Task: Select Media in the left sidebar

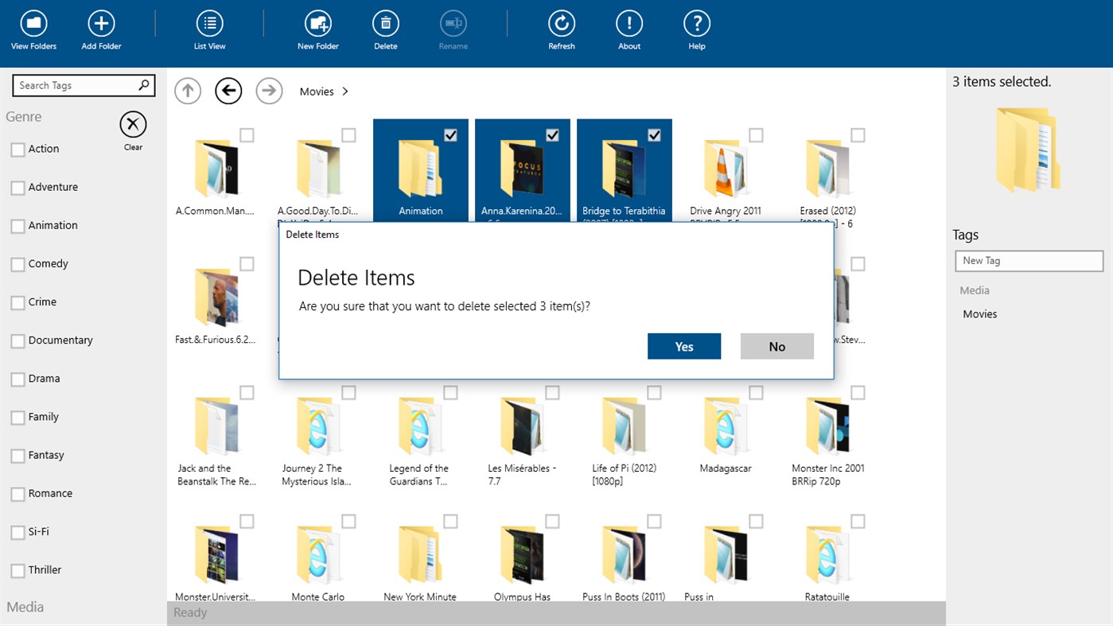Action: pyautogui.click(x=25, y=607)
